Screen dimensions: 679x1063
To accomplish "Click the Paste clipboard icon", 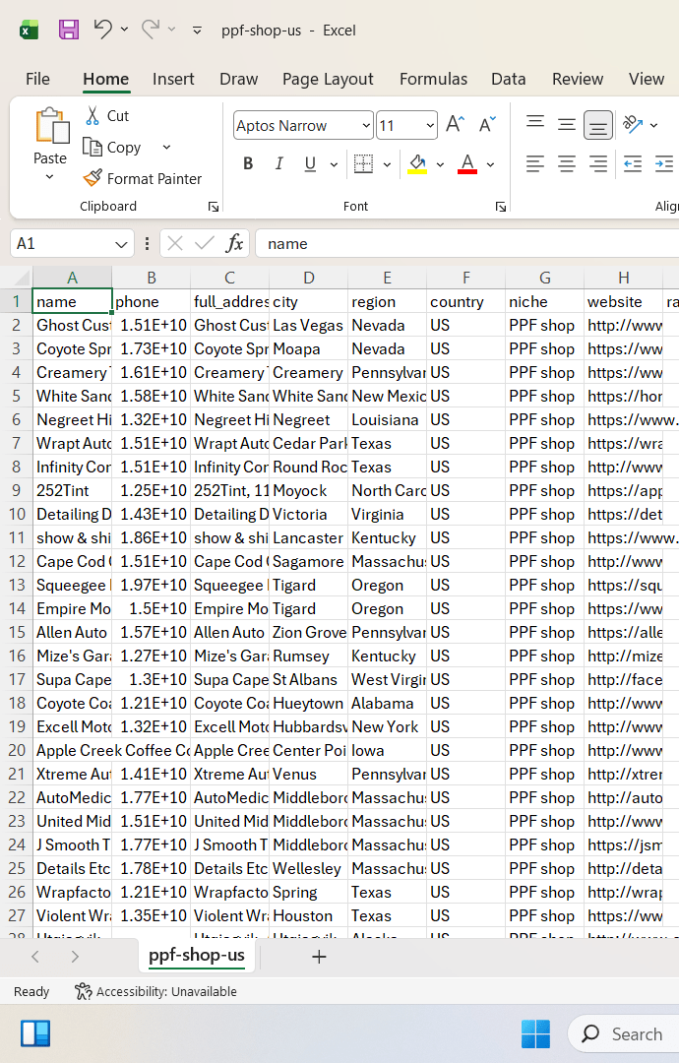I will (x=51, y=126).
